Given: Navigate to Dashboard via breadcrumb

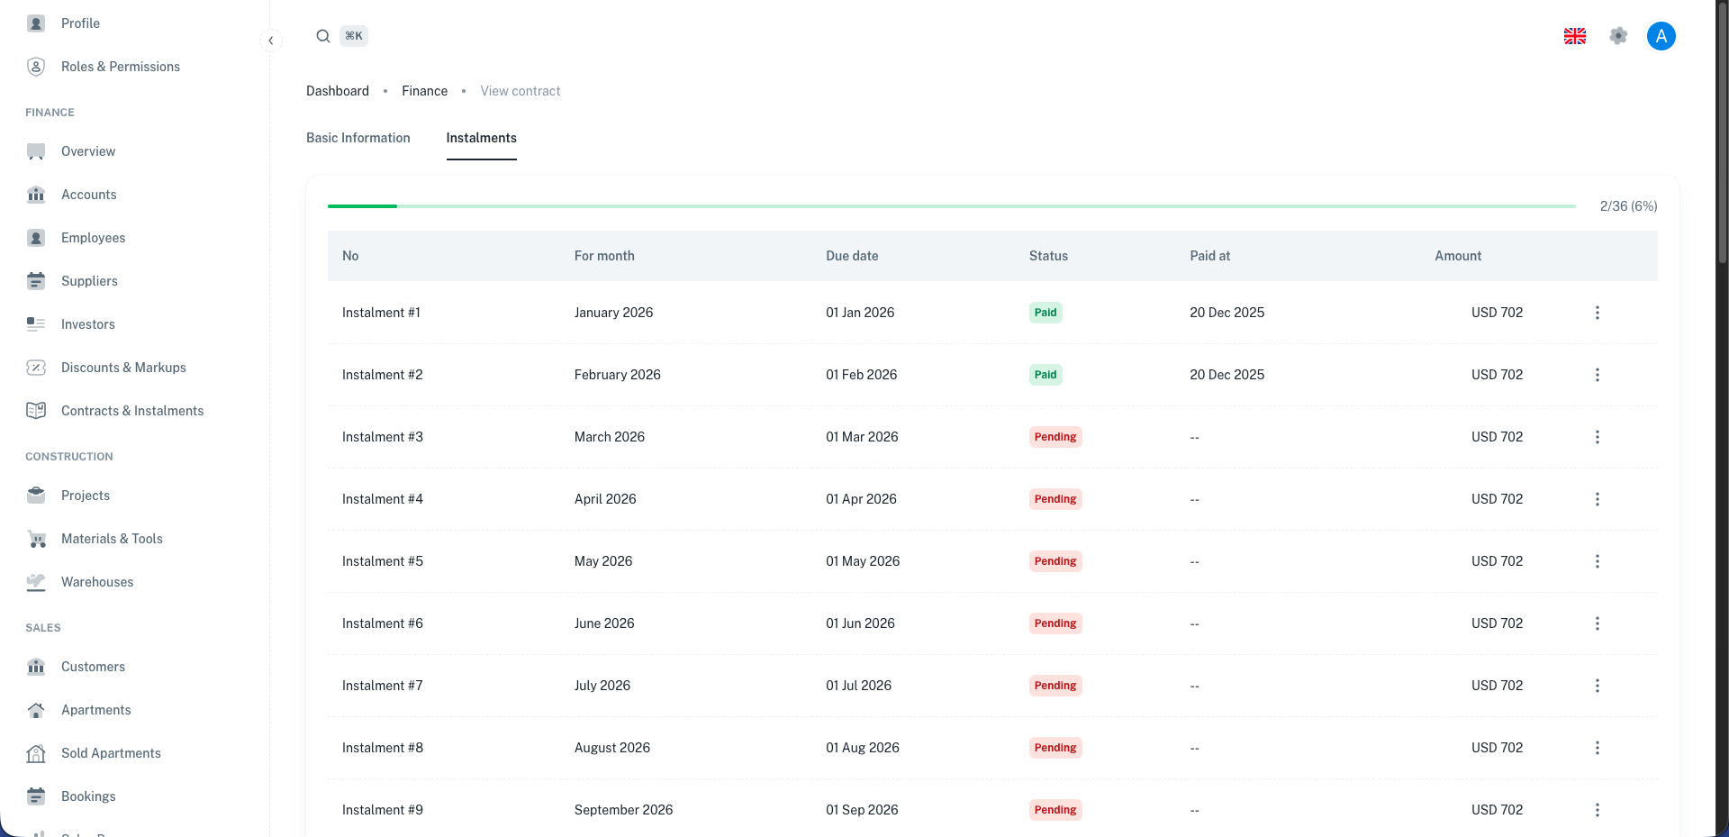Looking at the screenshot, I should click(338, 91).
